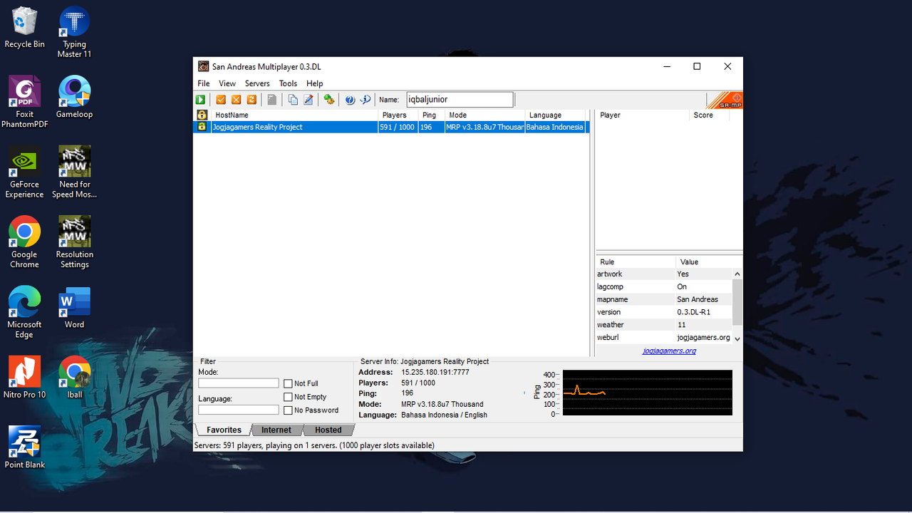Sort by Mode column header

(485, 115)
